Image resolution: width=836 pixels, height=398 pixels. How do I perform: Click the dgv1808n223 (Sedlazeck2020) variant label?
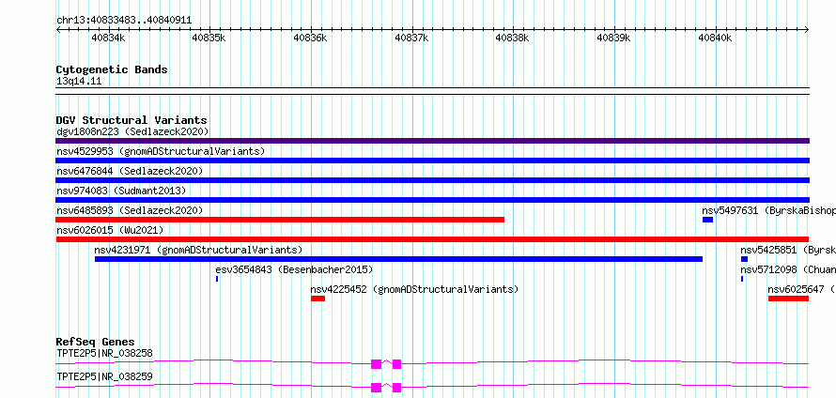pyautogui.click(x=132, y=131)
